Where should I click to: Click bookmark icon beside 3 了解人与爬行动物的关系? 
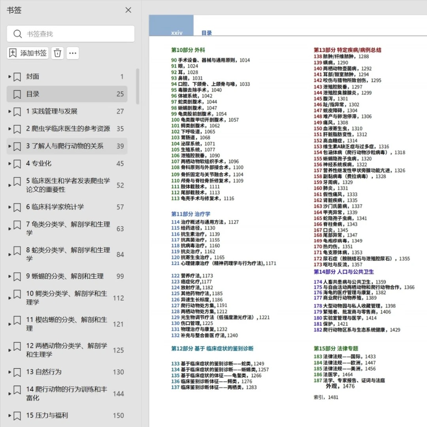point(17,146)
